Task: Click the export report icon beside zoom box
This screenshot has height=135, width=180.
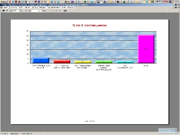Action: click(x=10, y=11)
